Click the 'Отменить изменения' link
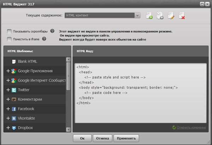 pyautogui.click(x=192, y=127)
